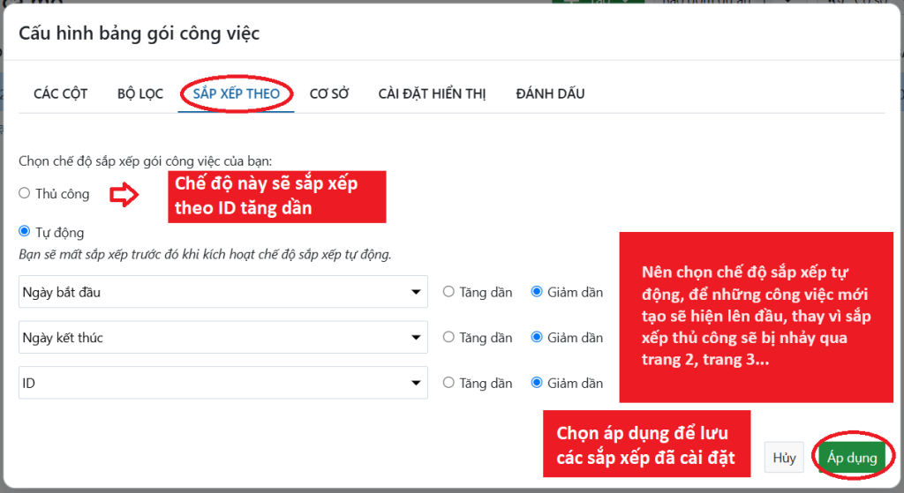Select the Thủ công sorting mode

(x=25, y=193)
